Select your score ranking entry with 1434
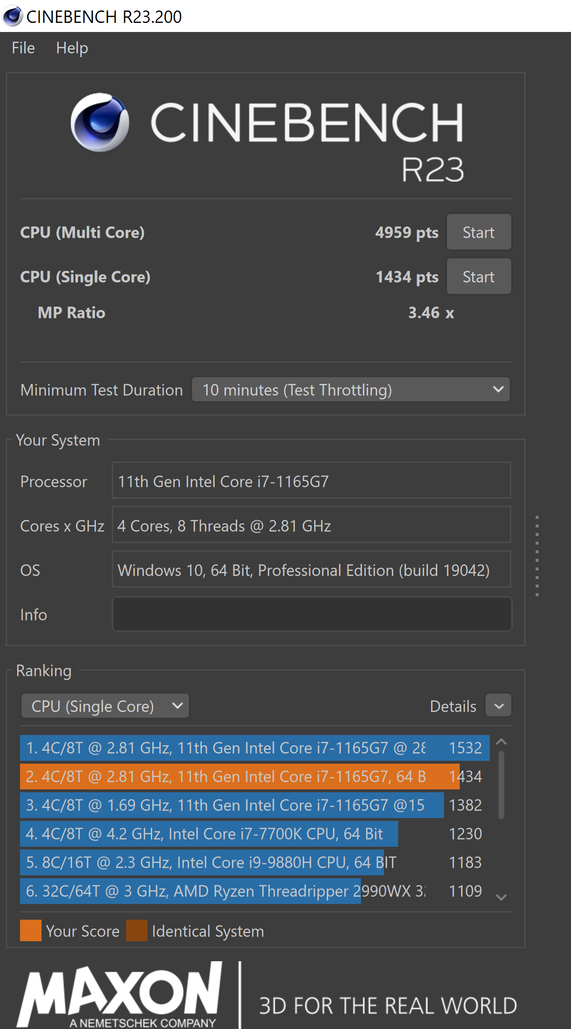The image size is (571, 1029). pos(254,776)
